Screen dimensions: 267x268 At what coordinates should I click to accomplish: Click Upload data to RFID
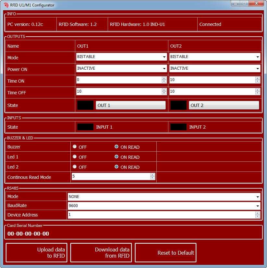point(36,253)
